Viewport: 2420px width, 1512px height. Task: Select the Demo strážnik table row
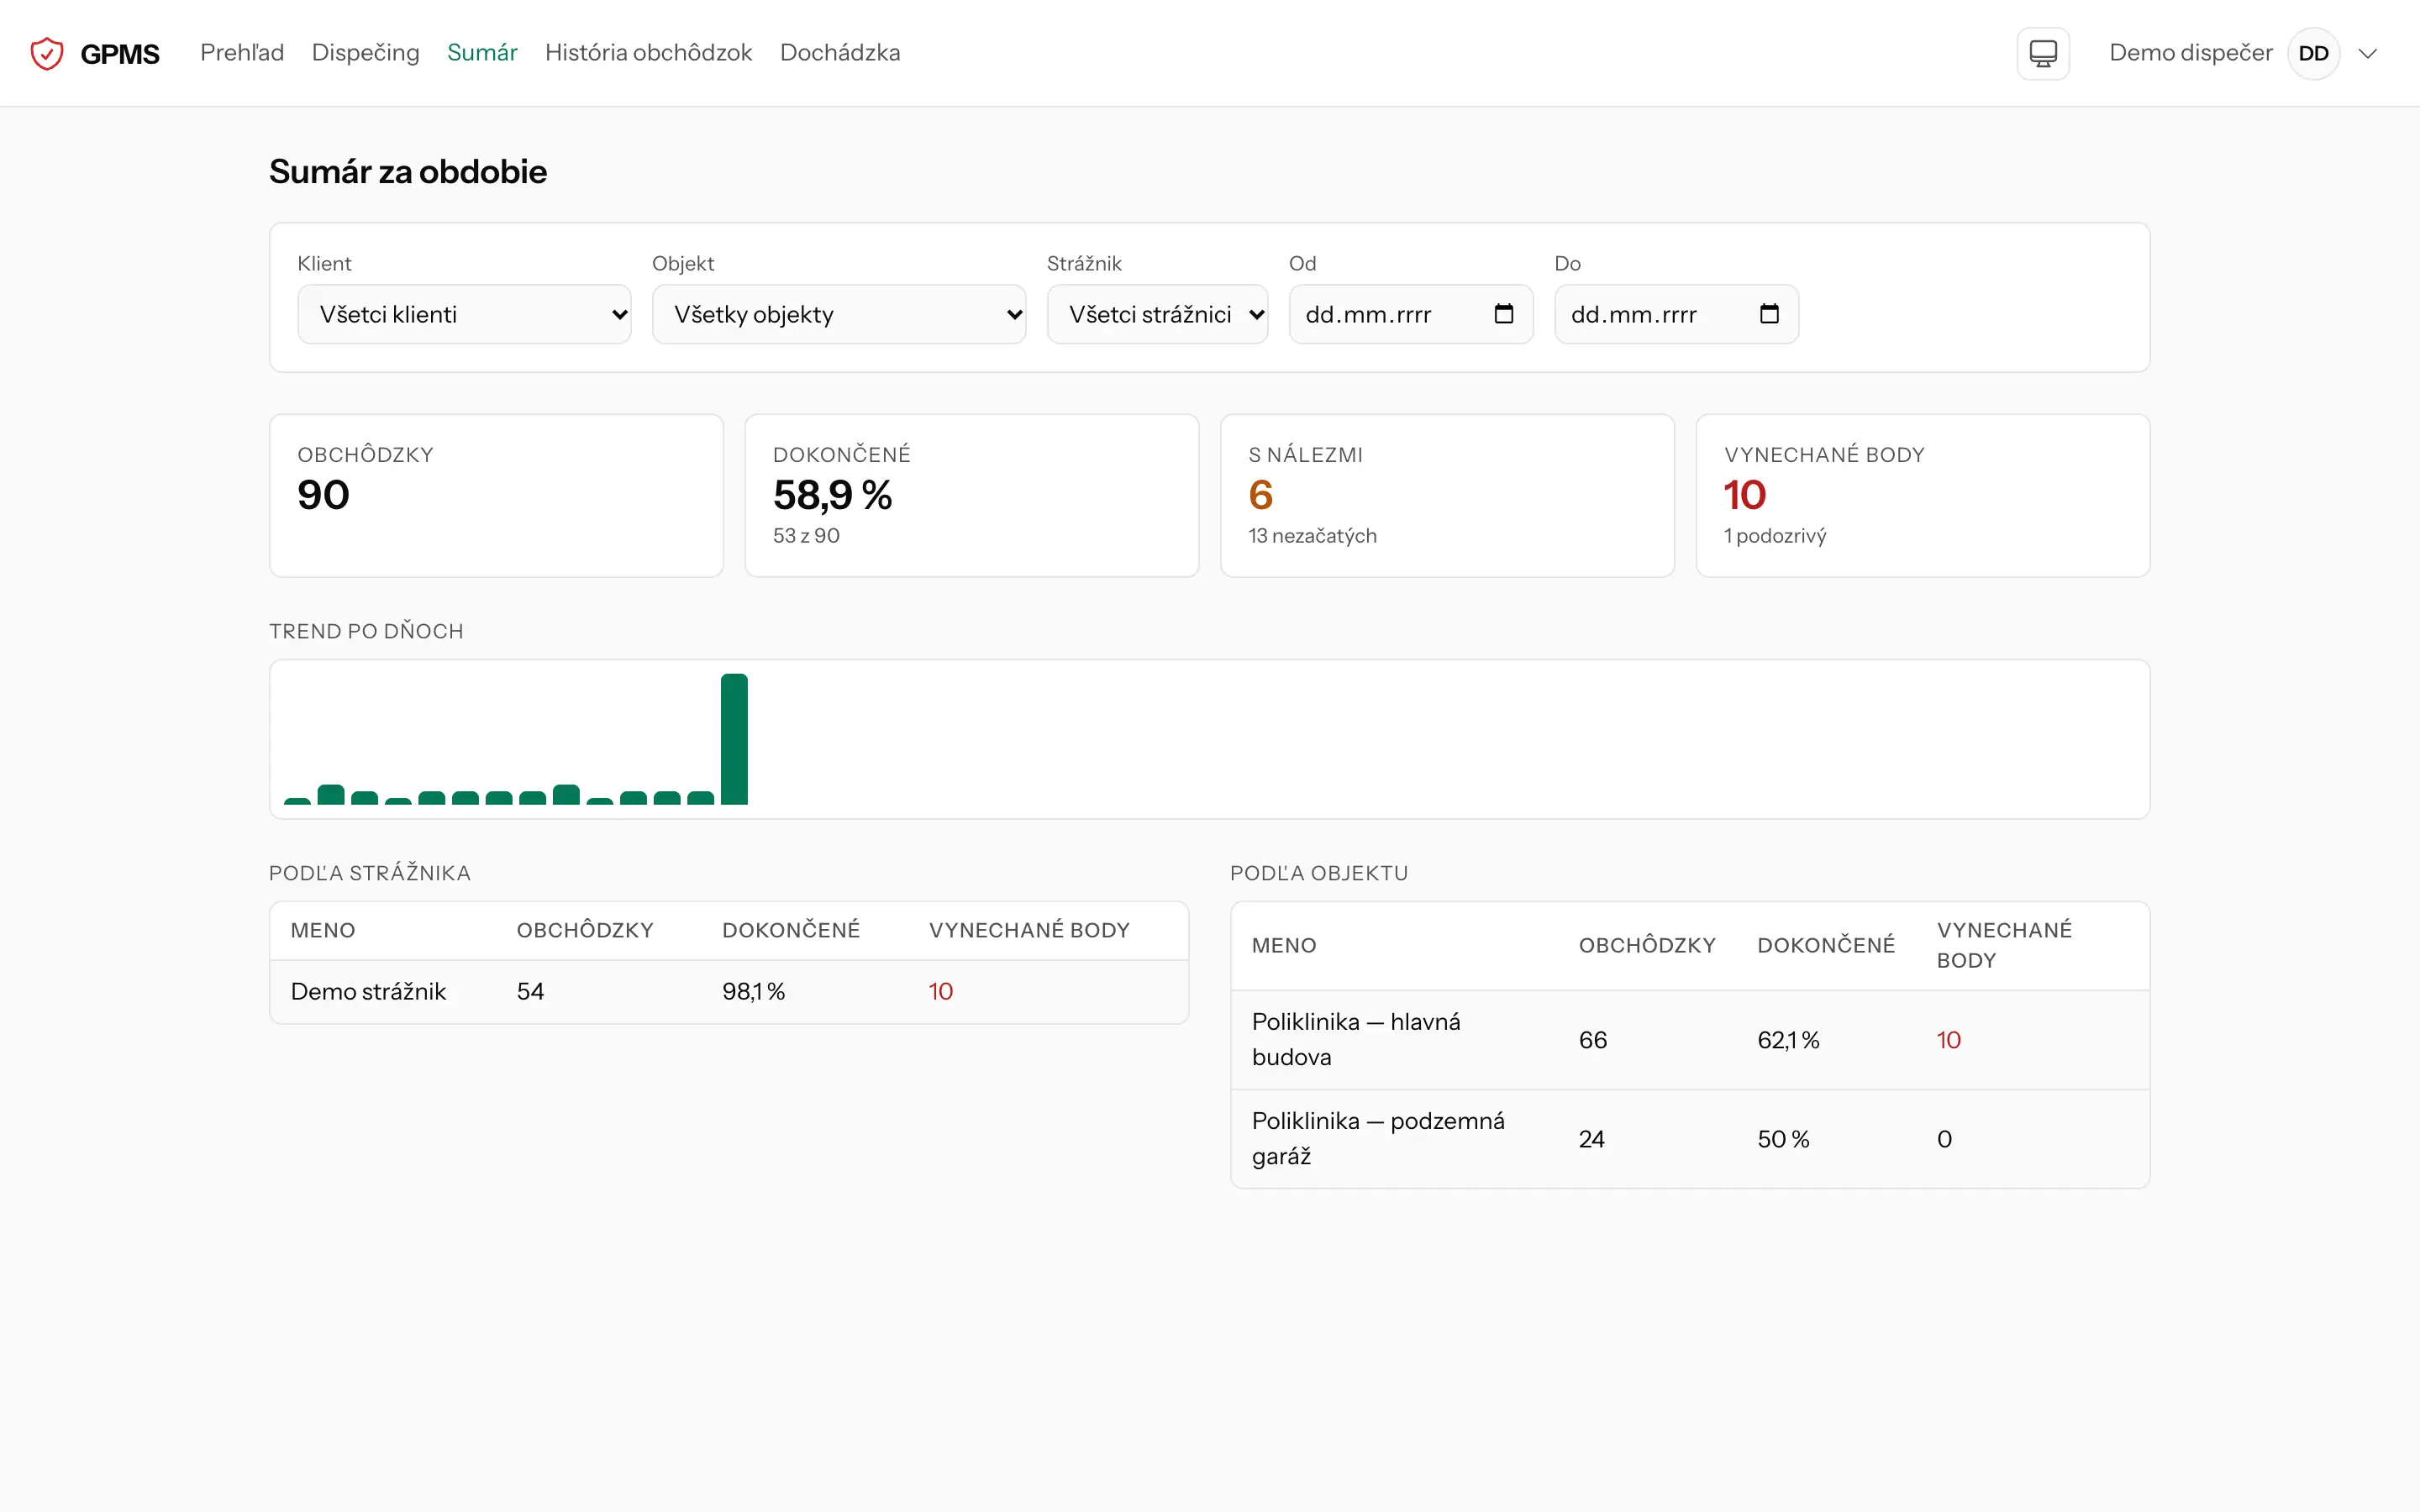point(729,991)
